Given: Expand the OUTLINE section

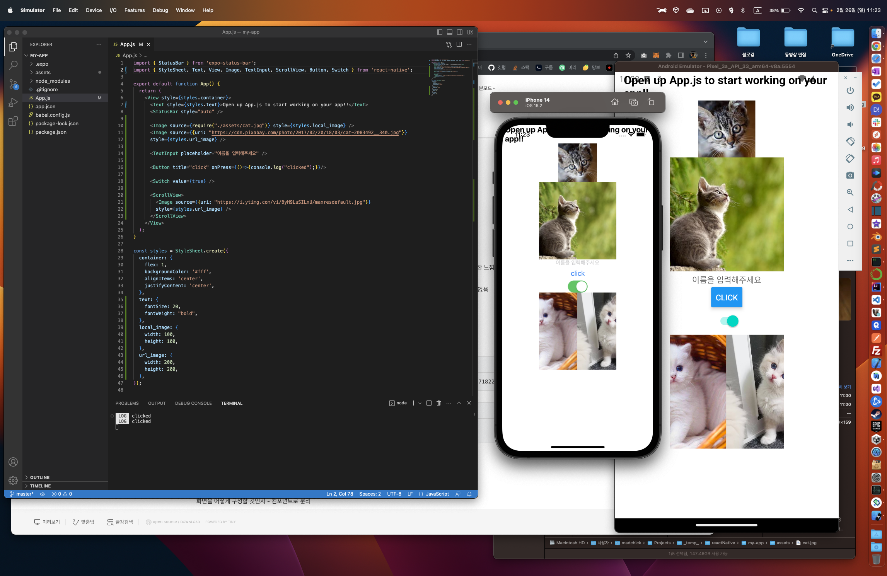Looking at the screenshot, I should pyautogui.click(x=40, y=477).
